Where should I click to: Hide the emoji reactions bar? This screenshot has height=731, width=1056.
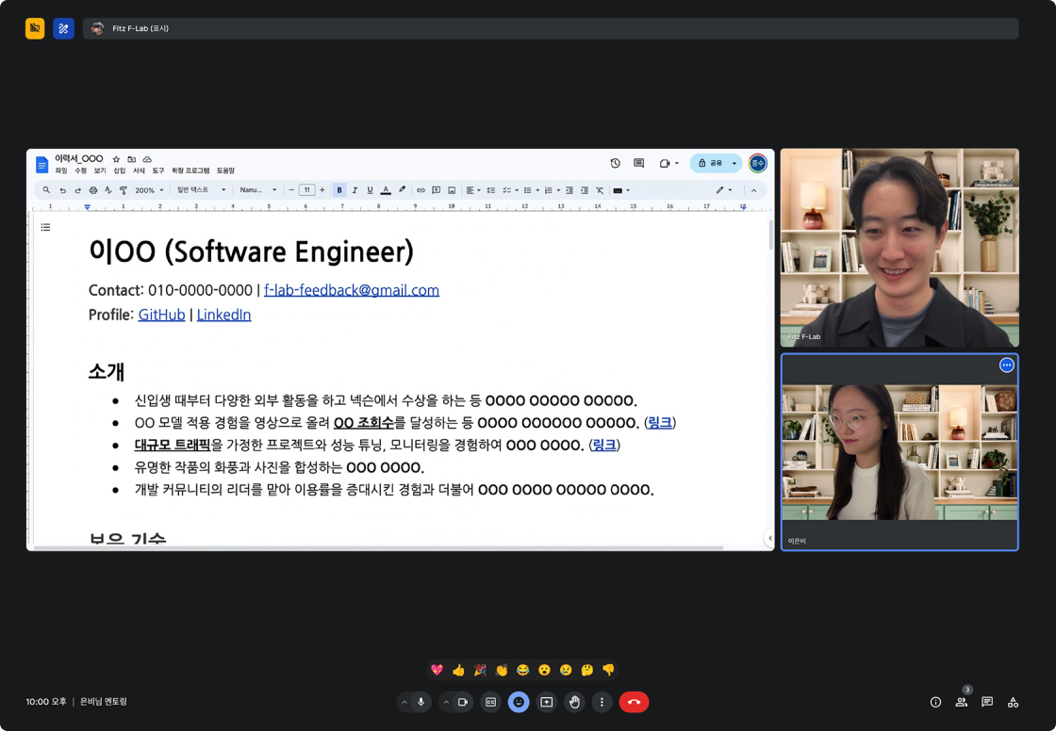[x=519, y=702]
